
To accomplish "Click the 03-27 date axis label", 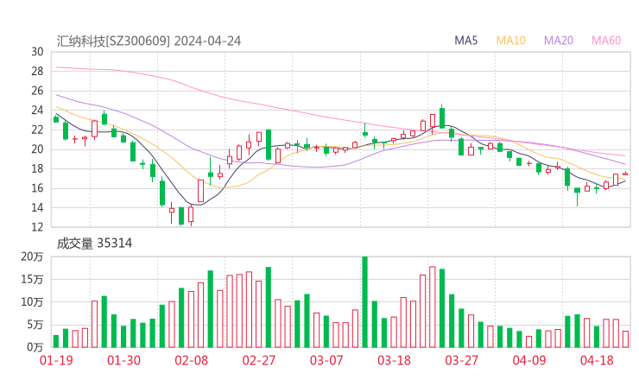I will click(461, 360).
